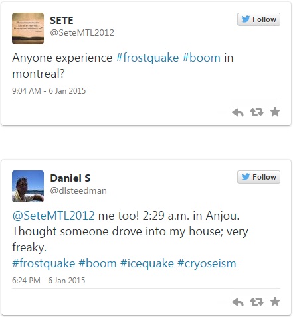
Task: Open the 6:24 PM - 6 Jan 2015 timestamp
Action: coord(49,281)
